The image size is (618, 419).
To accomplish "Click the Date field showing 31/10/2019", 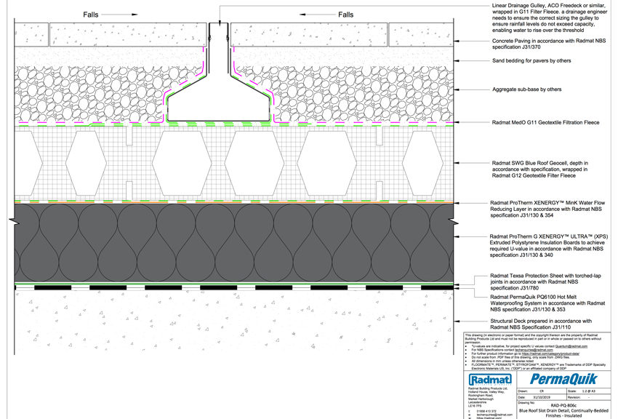I will [542, 396].
